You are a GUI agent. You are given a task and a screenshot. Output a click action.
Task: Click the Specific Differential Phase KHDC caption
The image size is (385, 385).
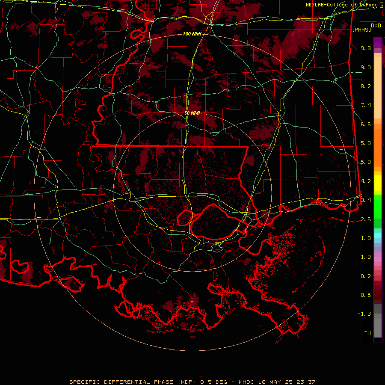pyautogui.click(x=192, y=382)
